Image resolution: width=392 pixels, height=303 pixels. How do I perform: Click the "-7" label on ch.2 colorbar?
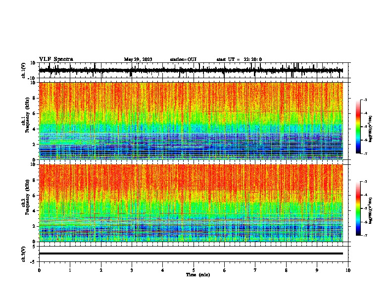click(365, 235)
